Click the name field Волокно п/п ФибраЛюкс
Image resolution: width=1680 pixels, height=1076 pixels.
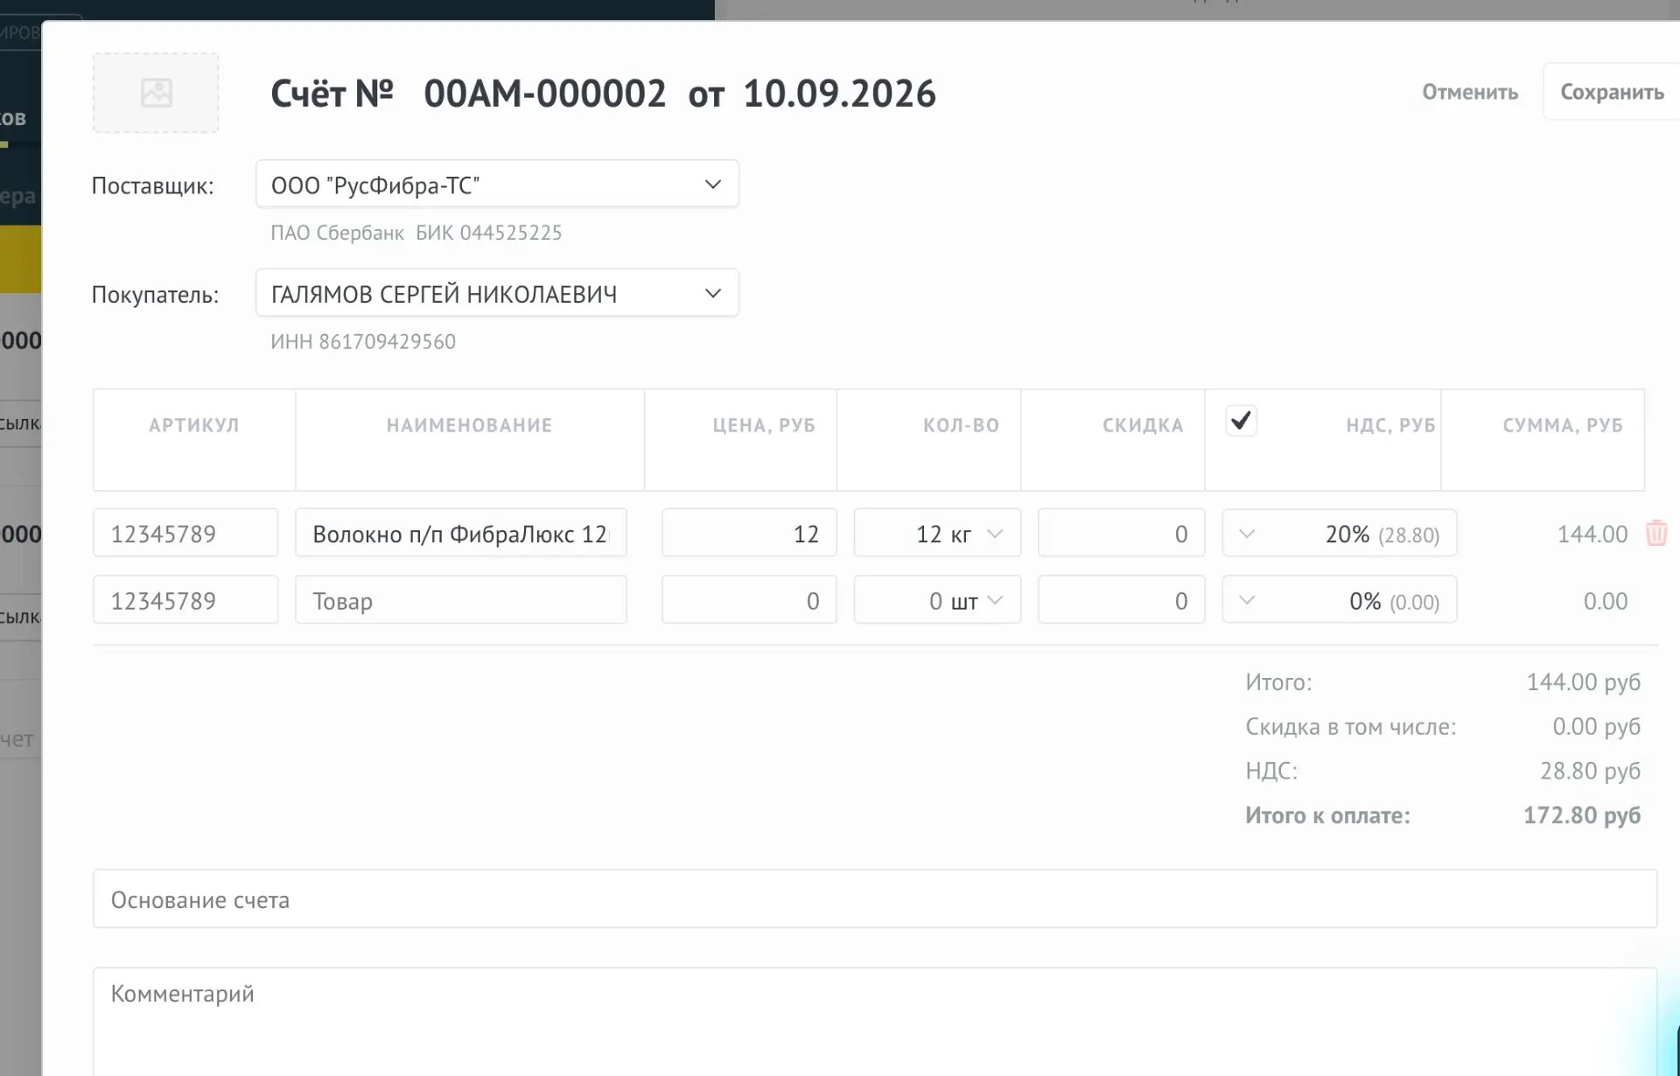(x=461, y=533)
